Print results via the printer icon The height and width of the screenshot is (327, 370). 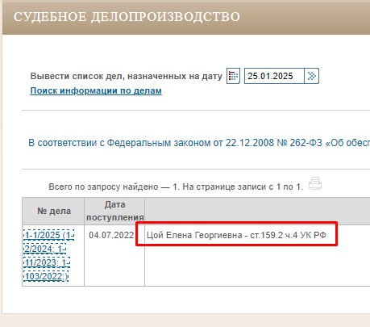click(x=315, y=183)
